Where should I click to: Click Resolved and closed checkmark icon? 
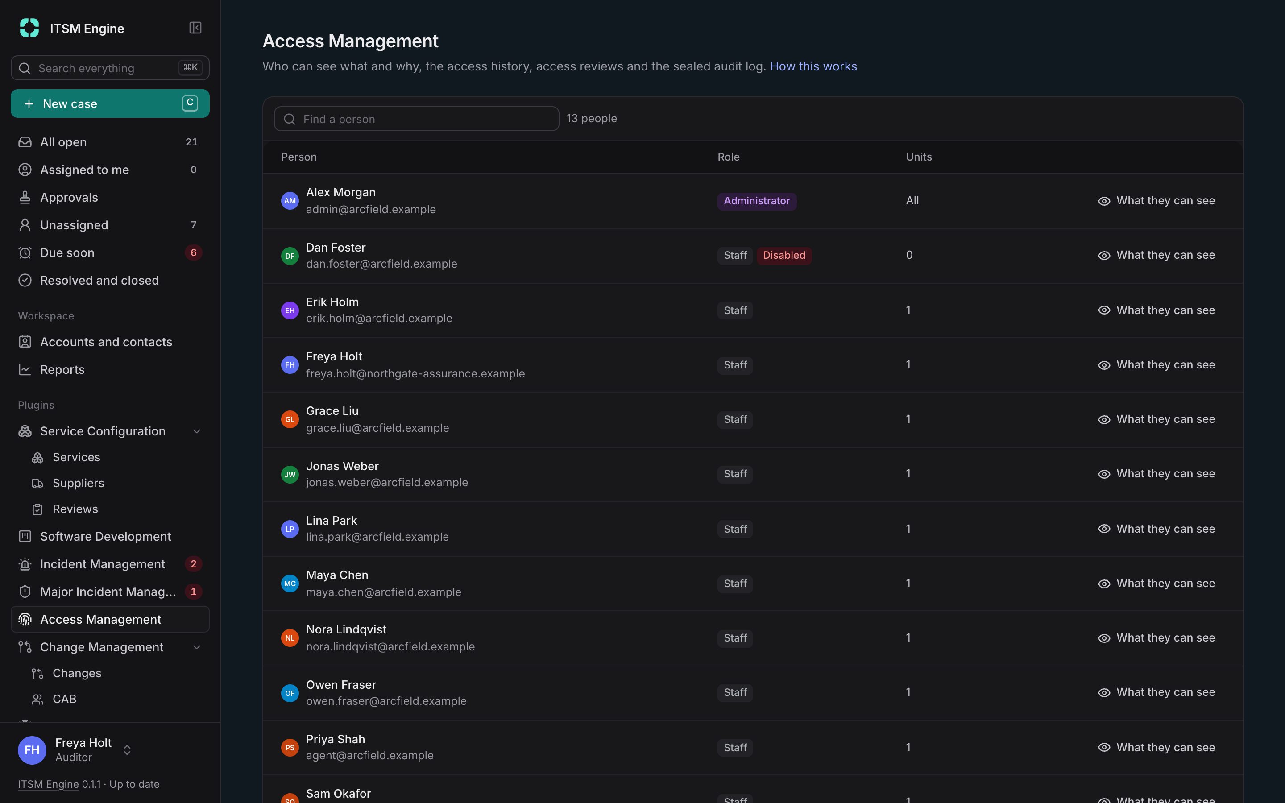pos(25,280)
